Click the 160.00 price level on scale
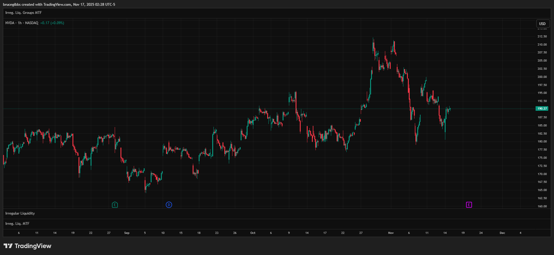 [x=542, y=206]
